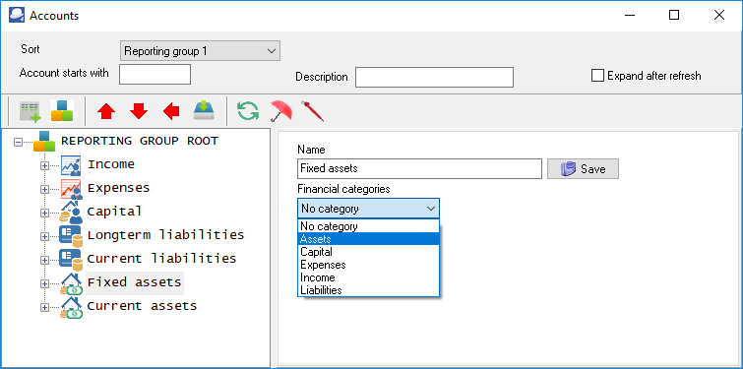This screenshot has height=369, width=743.
Task: Click the Longterm liabilities node icon
Action: [x=71, y=236]
